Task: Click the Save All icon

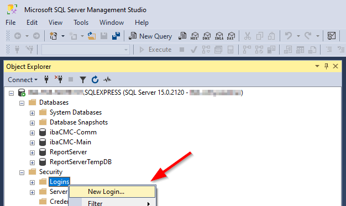Action: click(116, 36)
